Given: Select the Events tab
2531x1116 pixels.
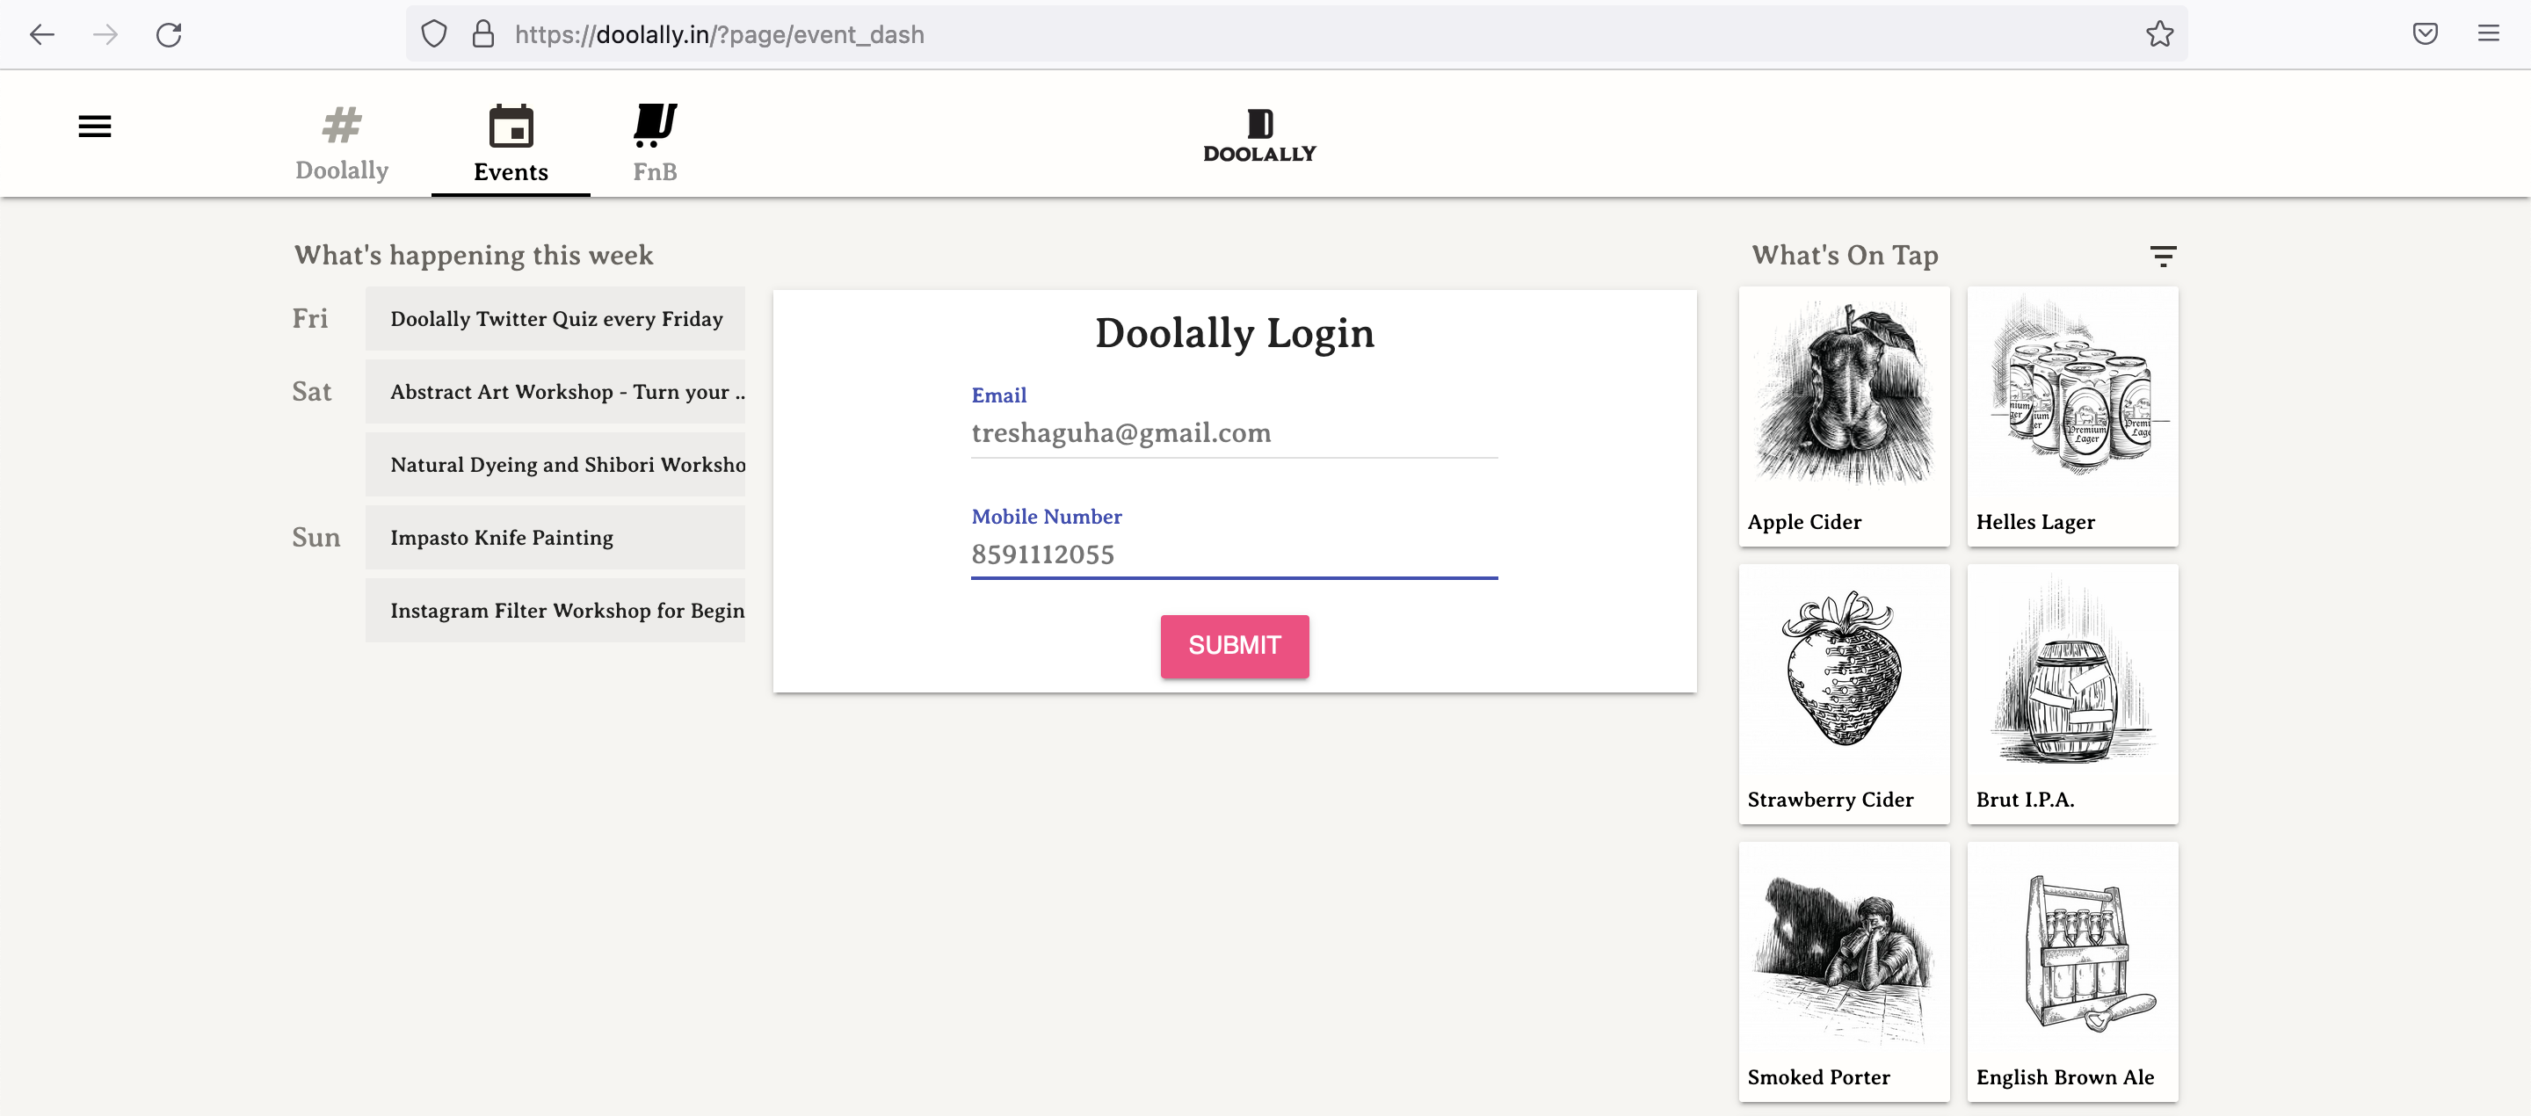Looking at the screenshot, I should click(x=511, y=145).
